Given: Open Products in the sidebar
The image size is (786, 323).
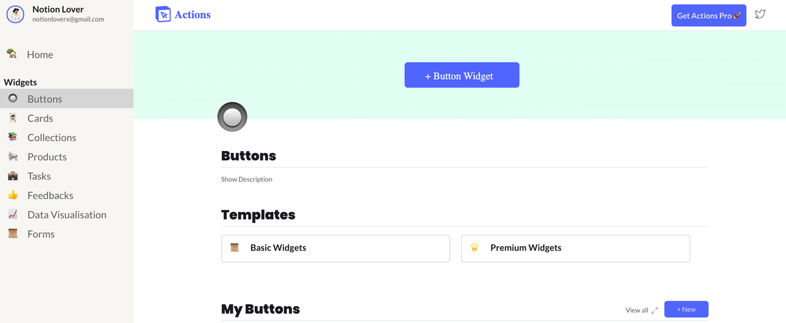Looking at the screenshot, I should 47,157.
